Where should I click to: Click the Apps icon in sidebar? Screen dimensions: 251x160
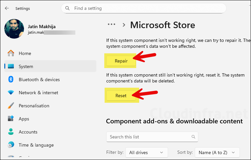pyautogui.click(x=11, y=118)
